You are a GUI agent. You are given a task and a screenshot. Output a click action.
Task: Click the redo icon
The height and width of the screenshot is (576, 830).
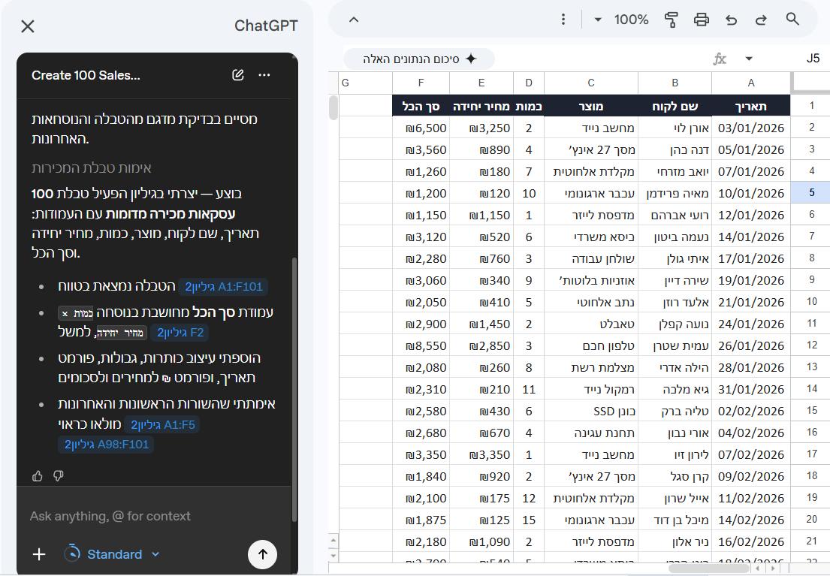761,20
